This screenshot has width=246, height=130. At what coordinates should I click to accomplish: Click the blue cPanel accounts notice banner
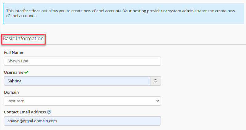point(123,14)
